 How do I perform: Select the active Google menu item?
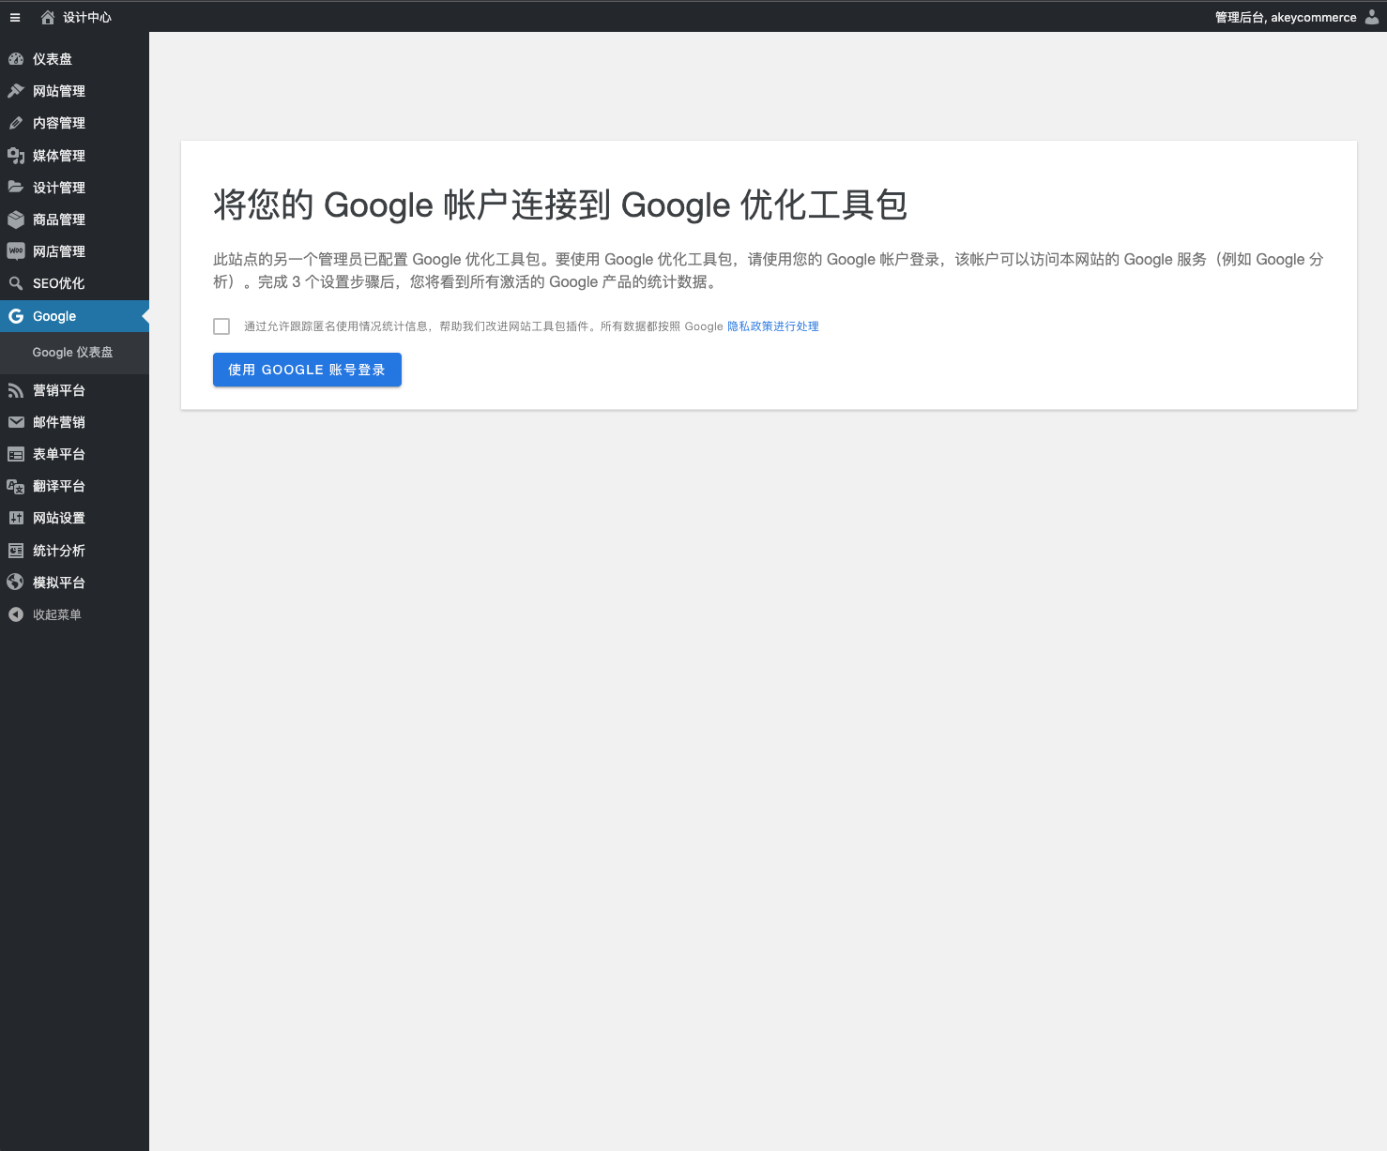[74, 316]
